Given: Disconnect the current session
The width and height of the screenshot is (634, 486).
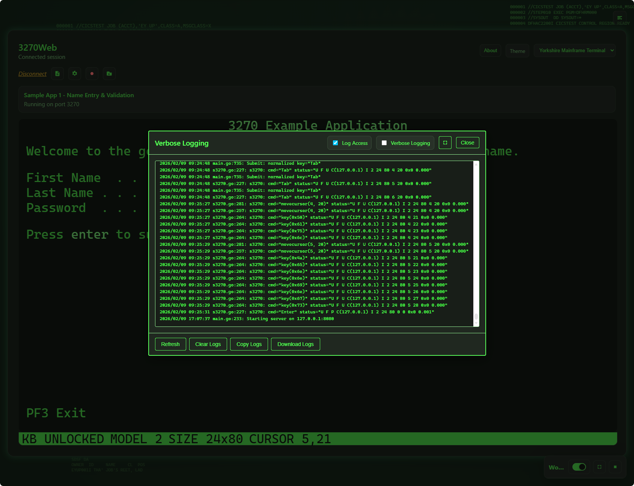Looking at the screenshot, I should [32, 74].
